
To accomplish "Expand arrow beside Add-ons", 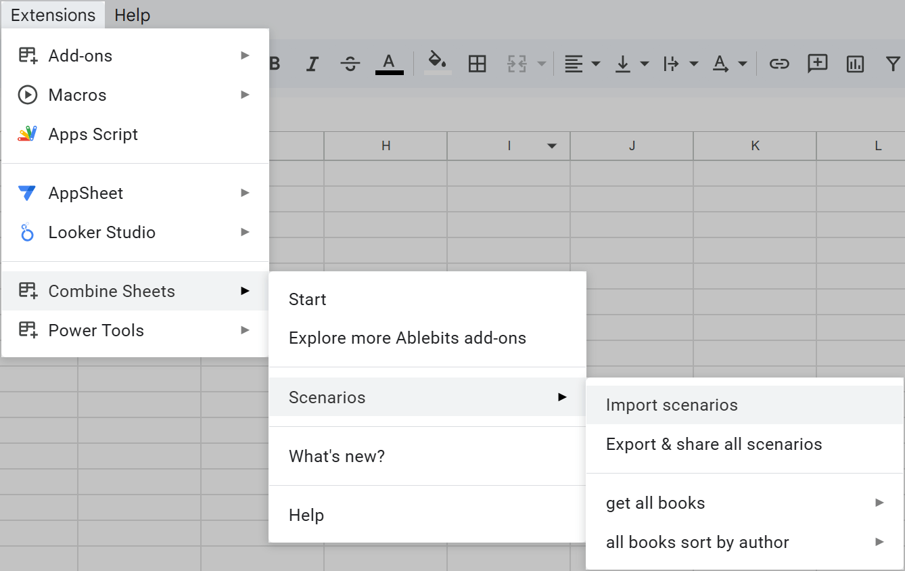I will [x=245, y=55].
